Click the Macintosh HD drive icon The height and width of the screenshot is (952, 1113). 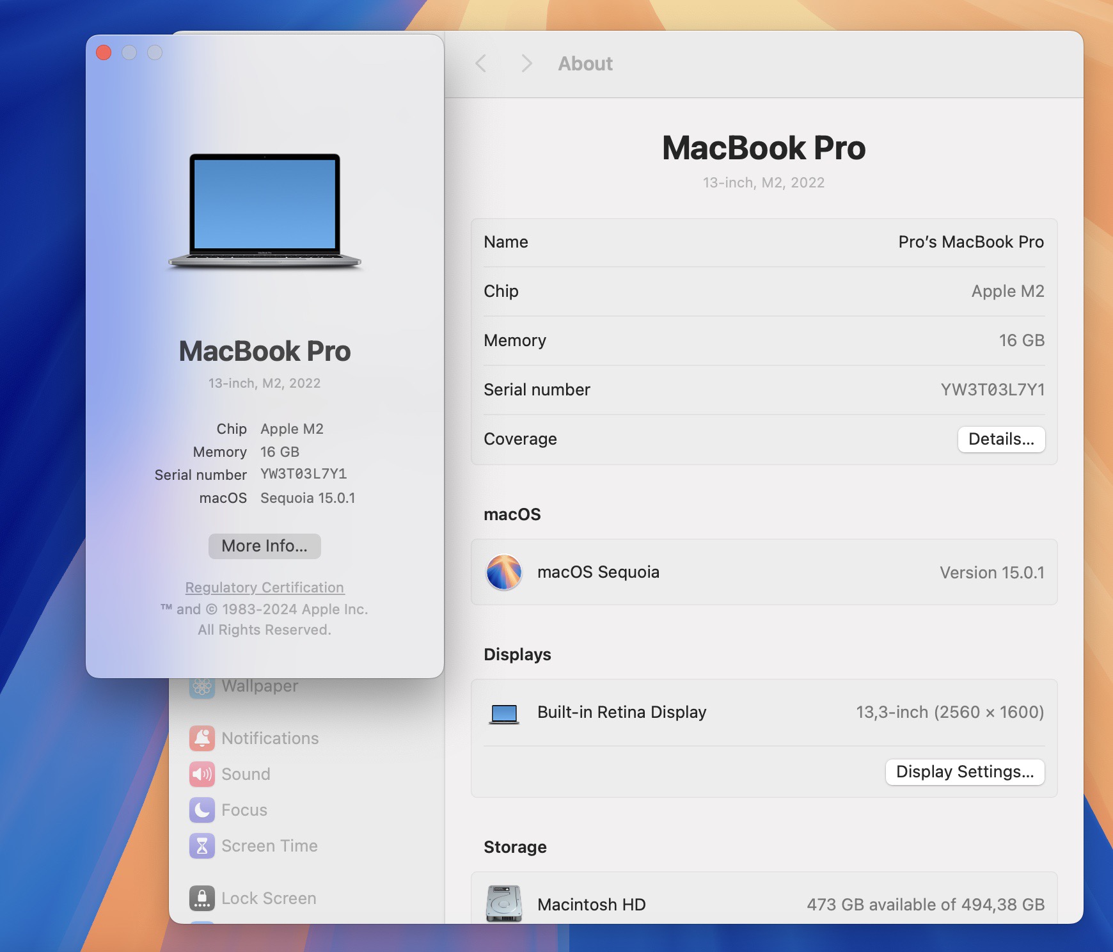pyautogui.click(x=504, y=903)
